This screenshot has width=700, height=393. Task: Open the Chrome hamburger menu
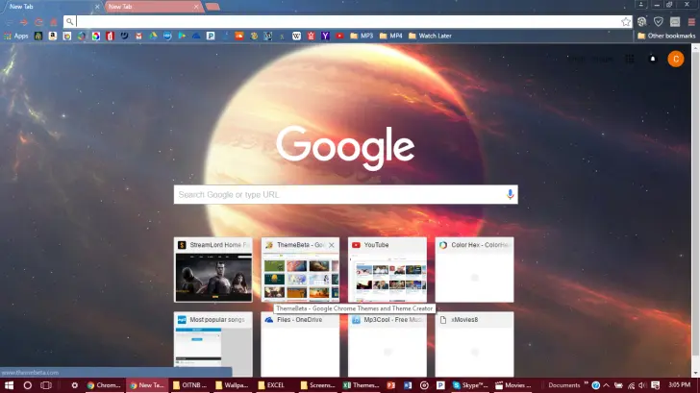pyautogui.click(x=691, y=22)
